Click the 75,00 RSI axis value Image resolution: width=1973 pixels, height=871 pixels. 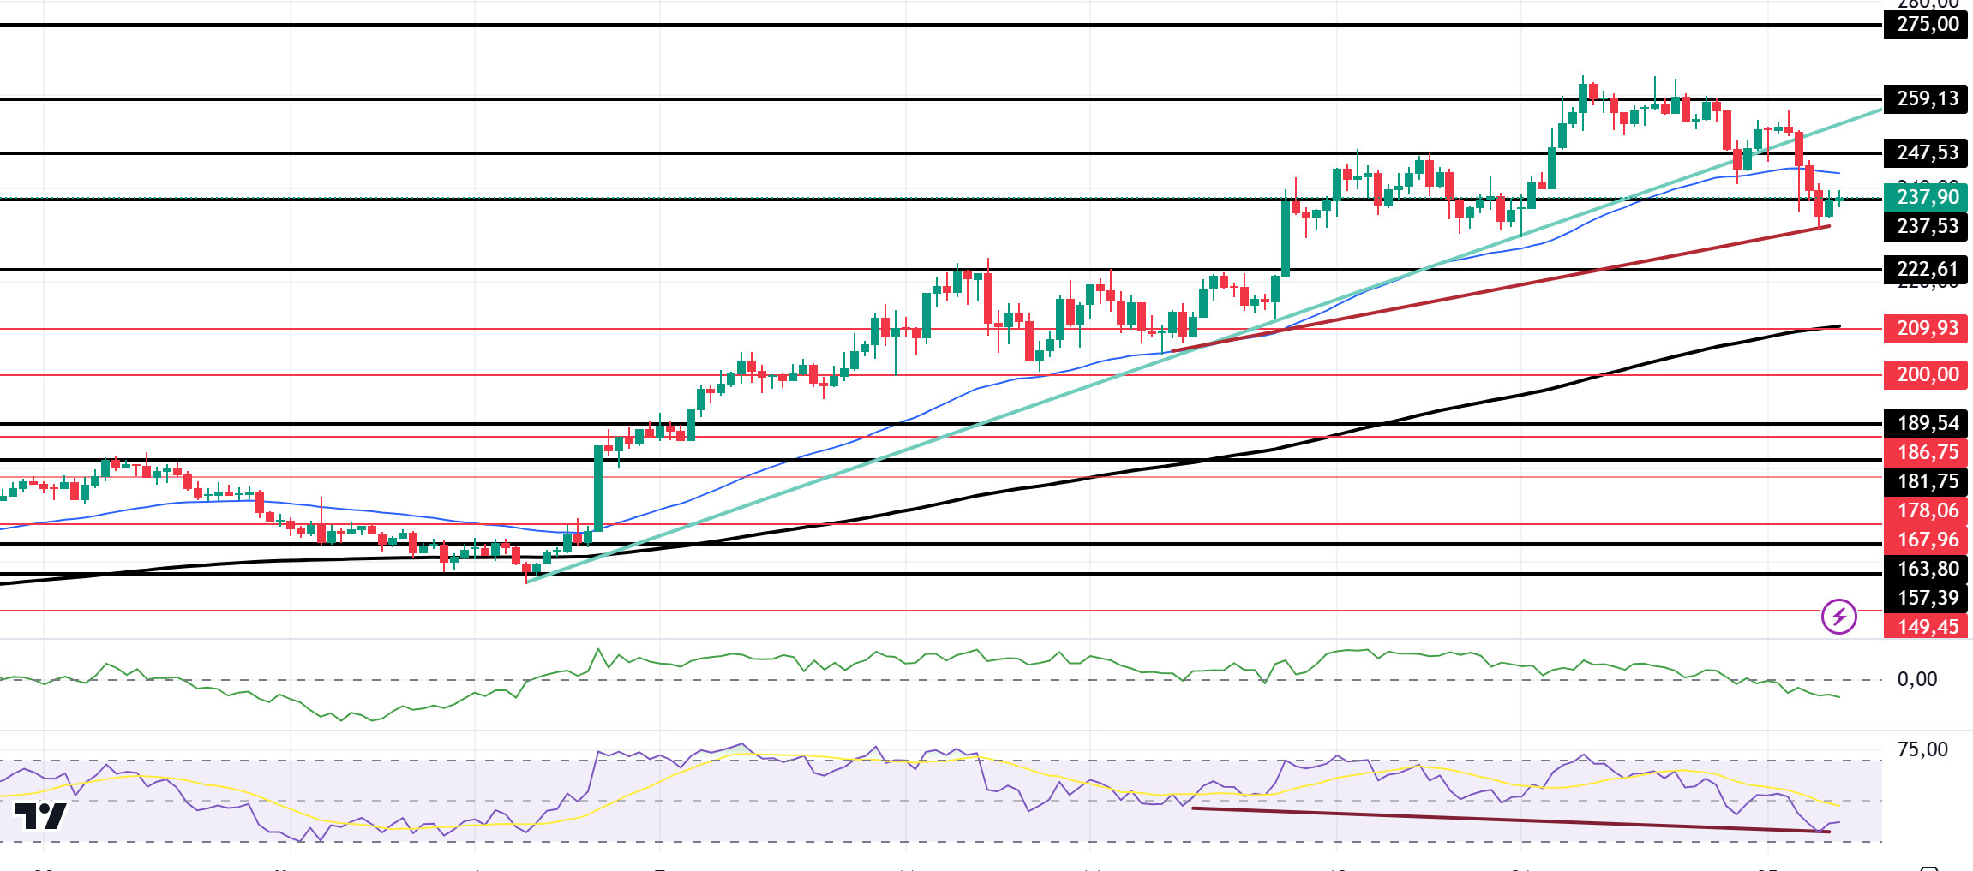pyautogui.click(x=1922, y=749)
